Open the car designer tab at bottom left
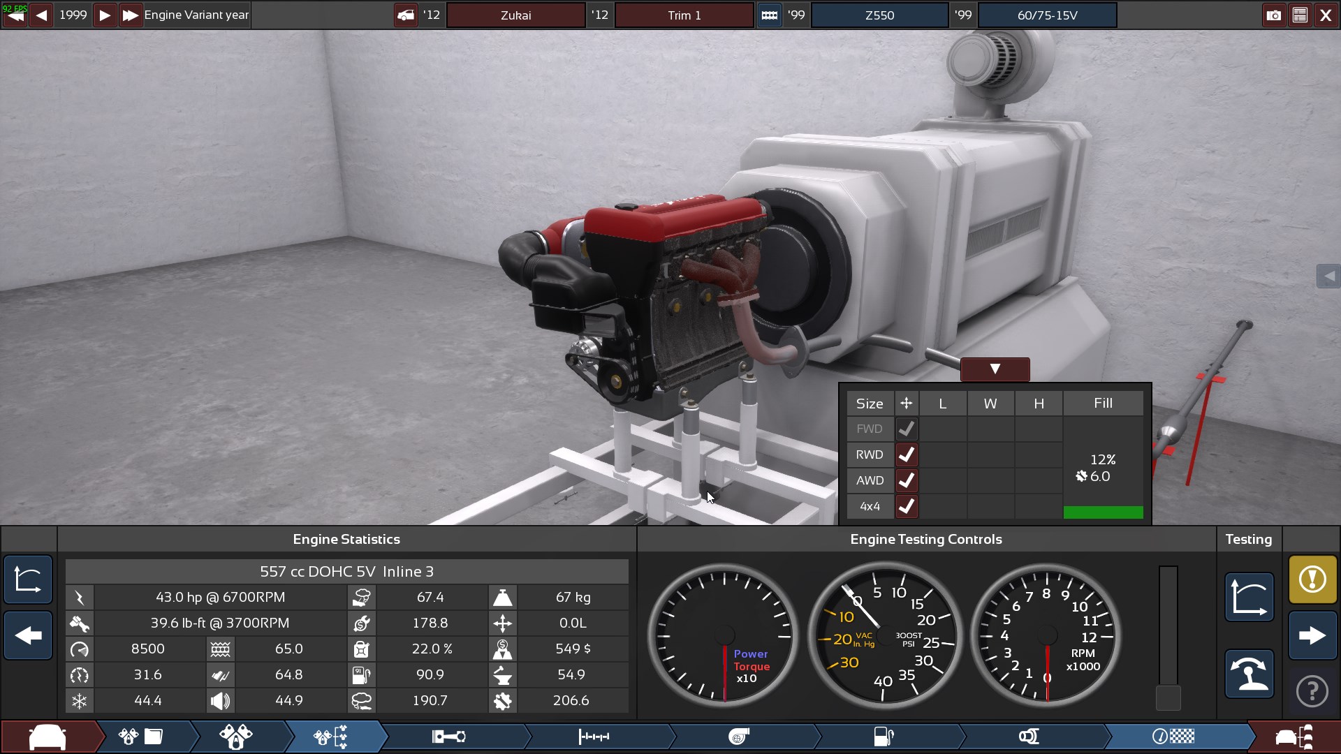1341x754 pixels. [47, 737]
